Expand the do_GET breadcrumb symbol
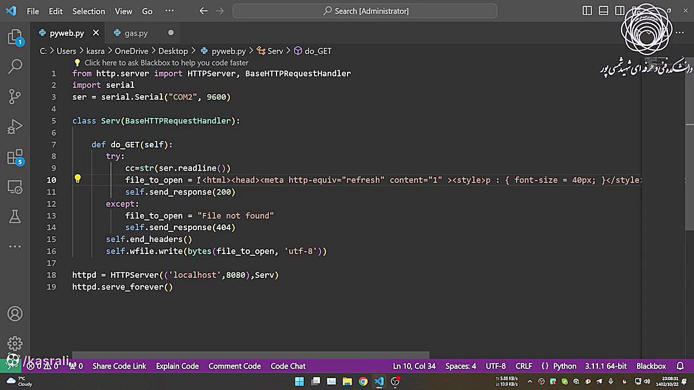 pos(318,51)
